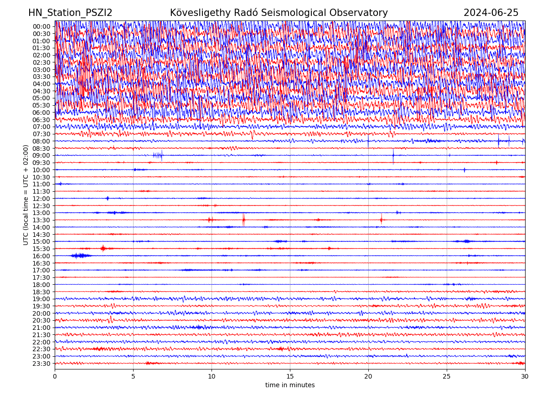Image resolution: width=547 pixels, height=410 pixels.
Task: Select the vertical UTC local time axis label
Action: [x=26, y=195]
